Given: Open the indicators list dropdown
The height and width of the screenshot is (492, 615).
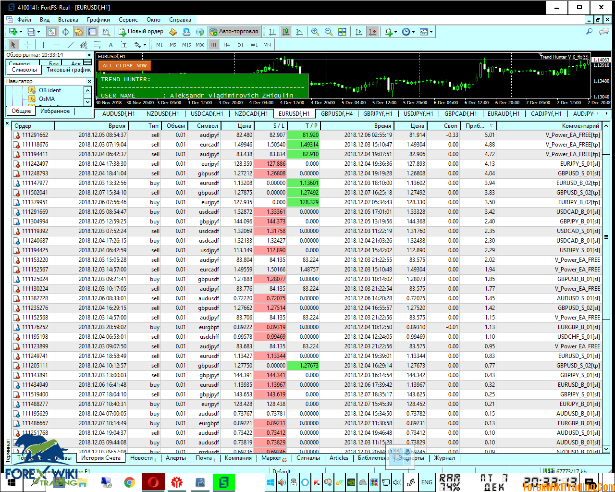Looking at the screenshot, I should (391, 32).
